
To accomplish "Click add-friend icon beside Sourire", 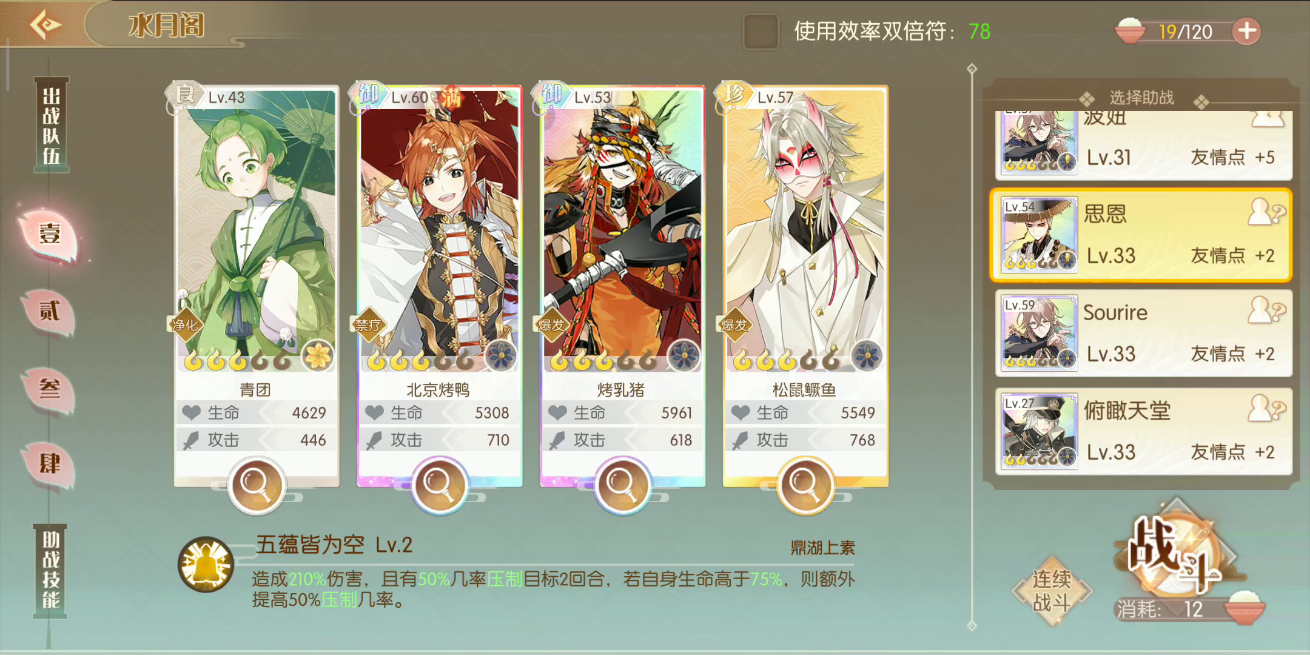I will point(1266,311).
